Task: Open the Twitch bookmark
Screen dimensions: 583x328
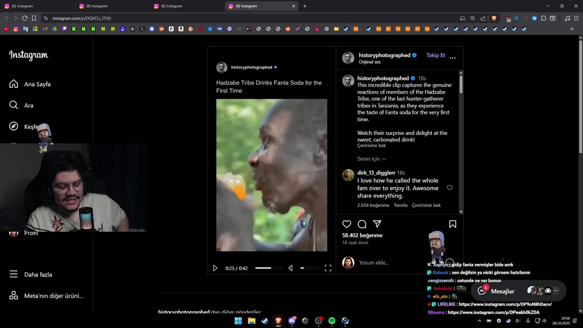Action: [64, 29]
